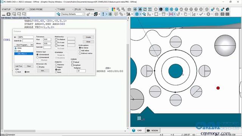Check the To Y axis checkbox

click(56, 45)
